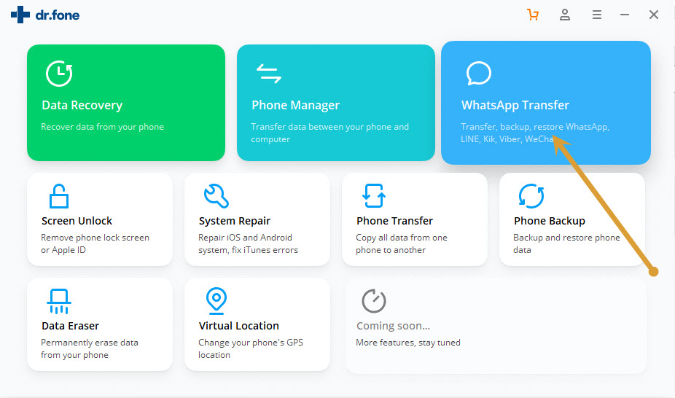Close the dr.fone window
The width and height of the screenshot is (675, 398).
point(653,15)
